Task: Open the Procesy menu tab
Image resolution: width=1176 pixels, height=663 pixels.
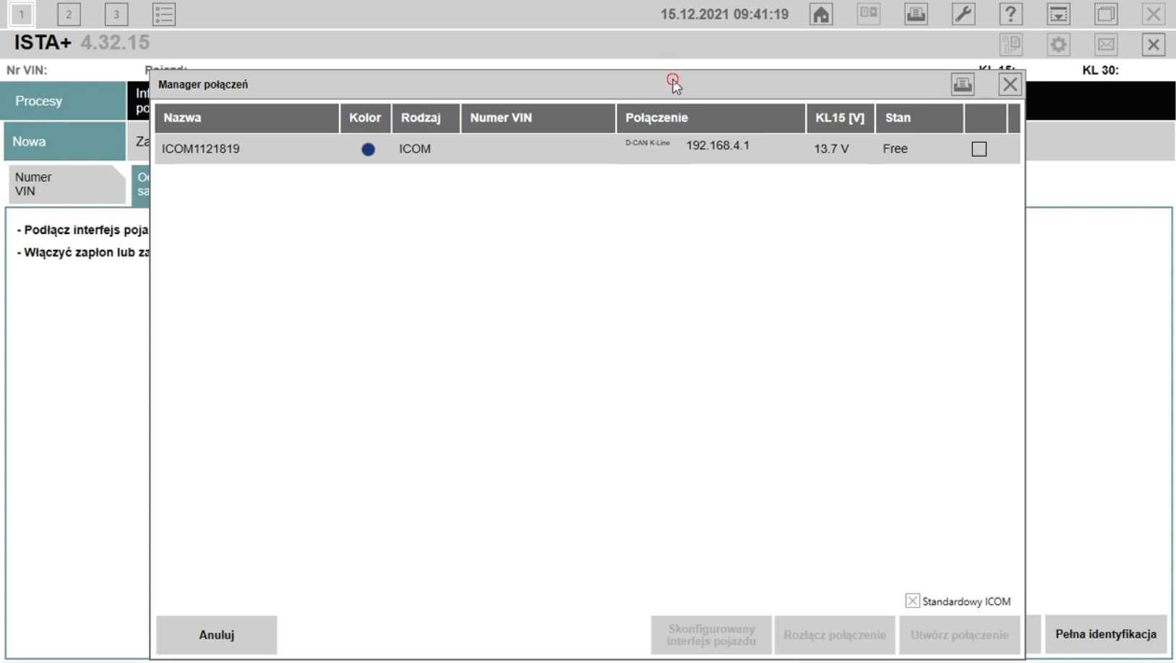Action: 64,101
